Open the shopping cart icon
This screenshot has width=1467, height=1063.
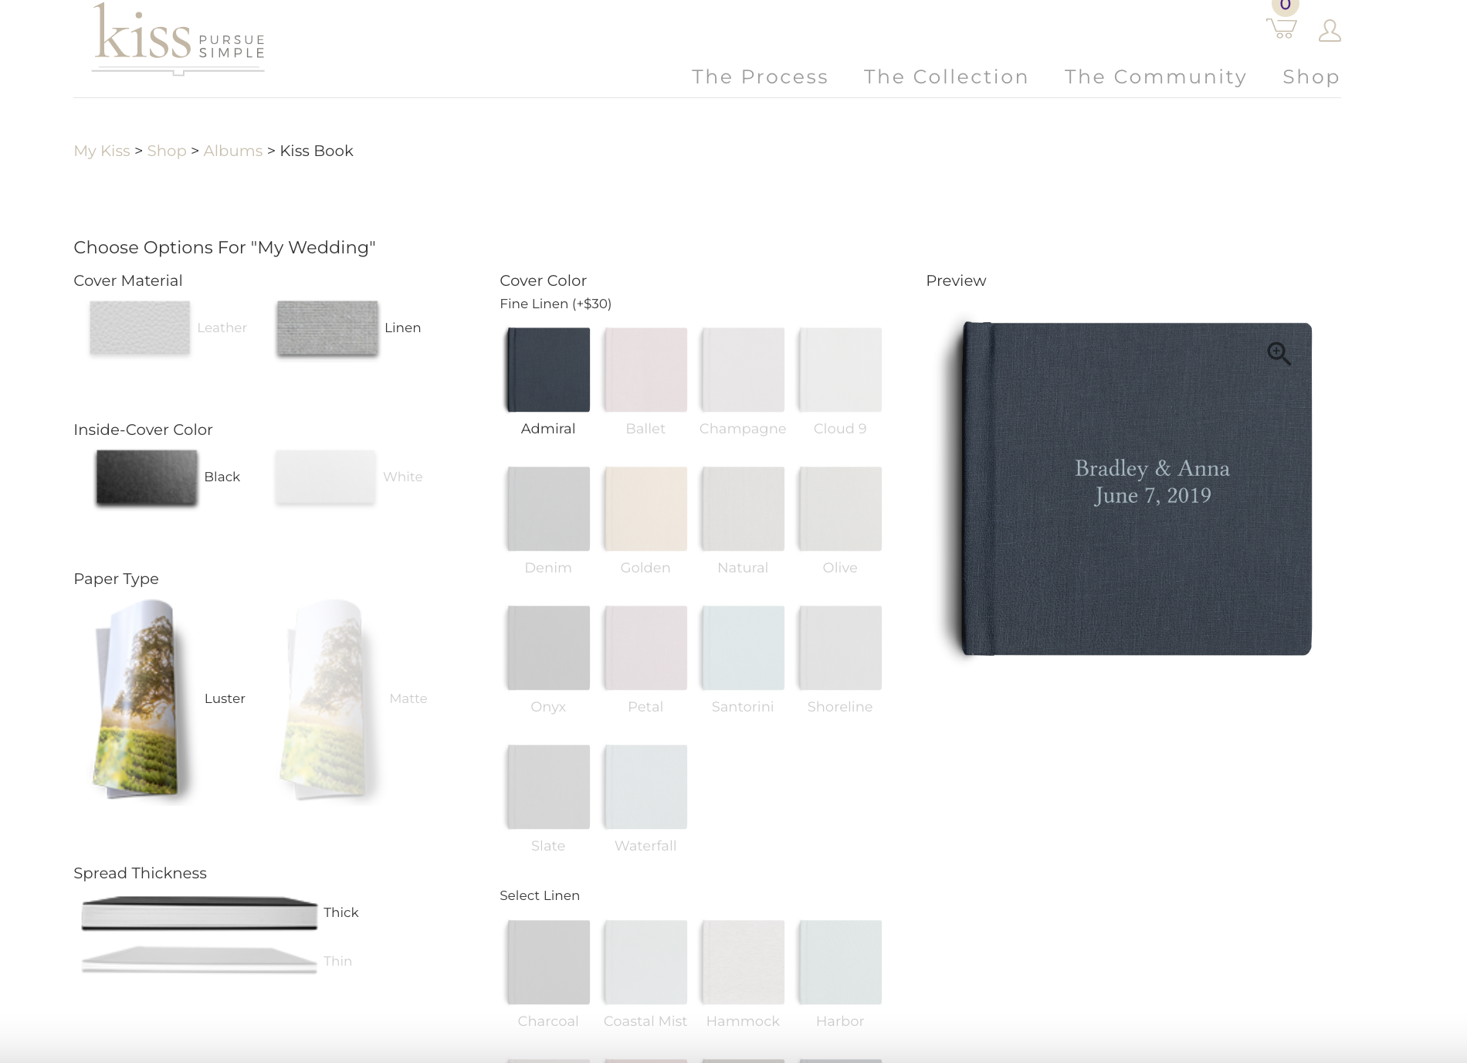(x=1282, y=28)
